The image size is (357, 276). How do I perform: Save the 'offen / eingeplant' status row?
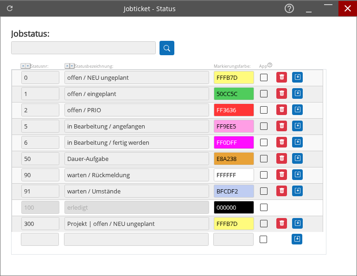[297, 94]
